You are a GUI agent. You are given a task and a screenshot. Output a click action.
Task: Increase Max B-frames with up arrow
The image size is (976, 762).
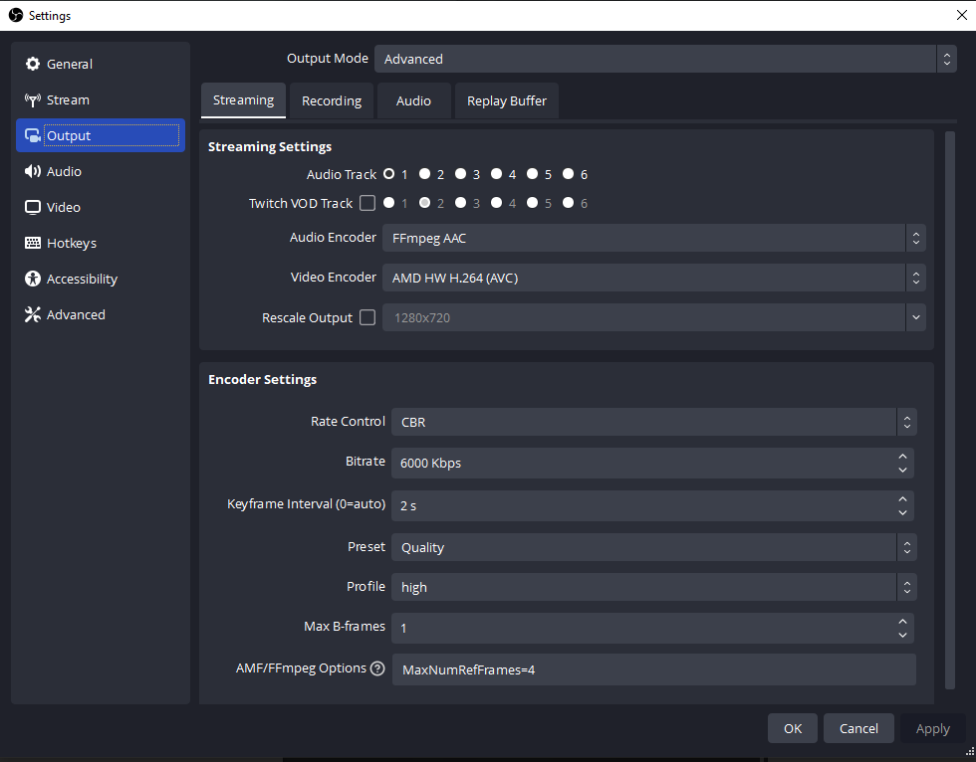[x=902, y=621]
